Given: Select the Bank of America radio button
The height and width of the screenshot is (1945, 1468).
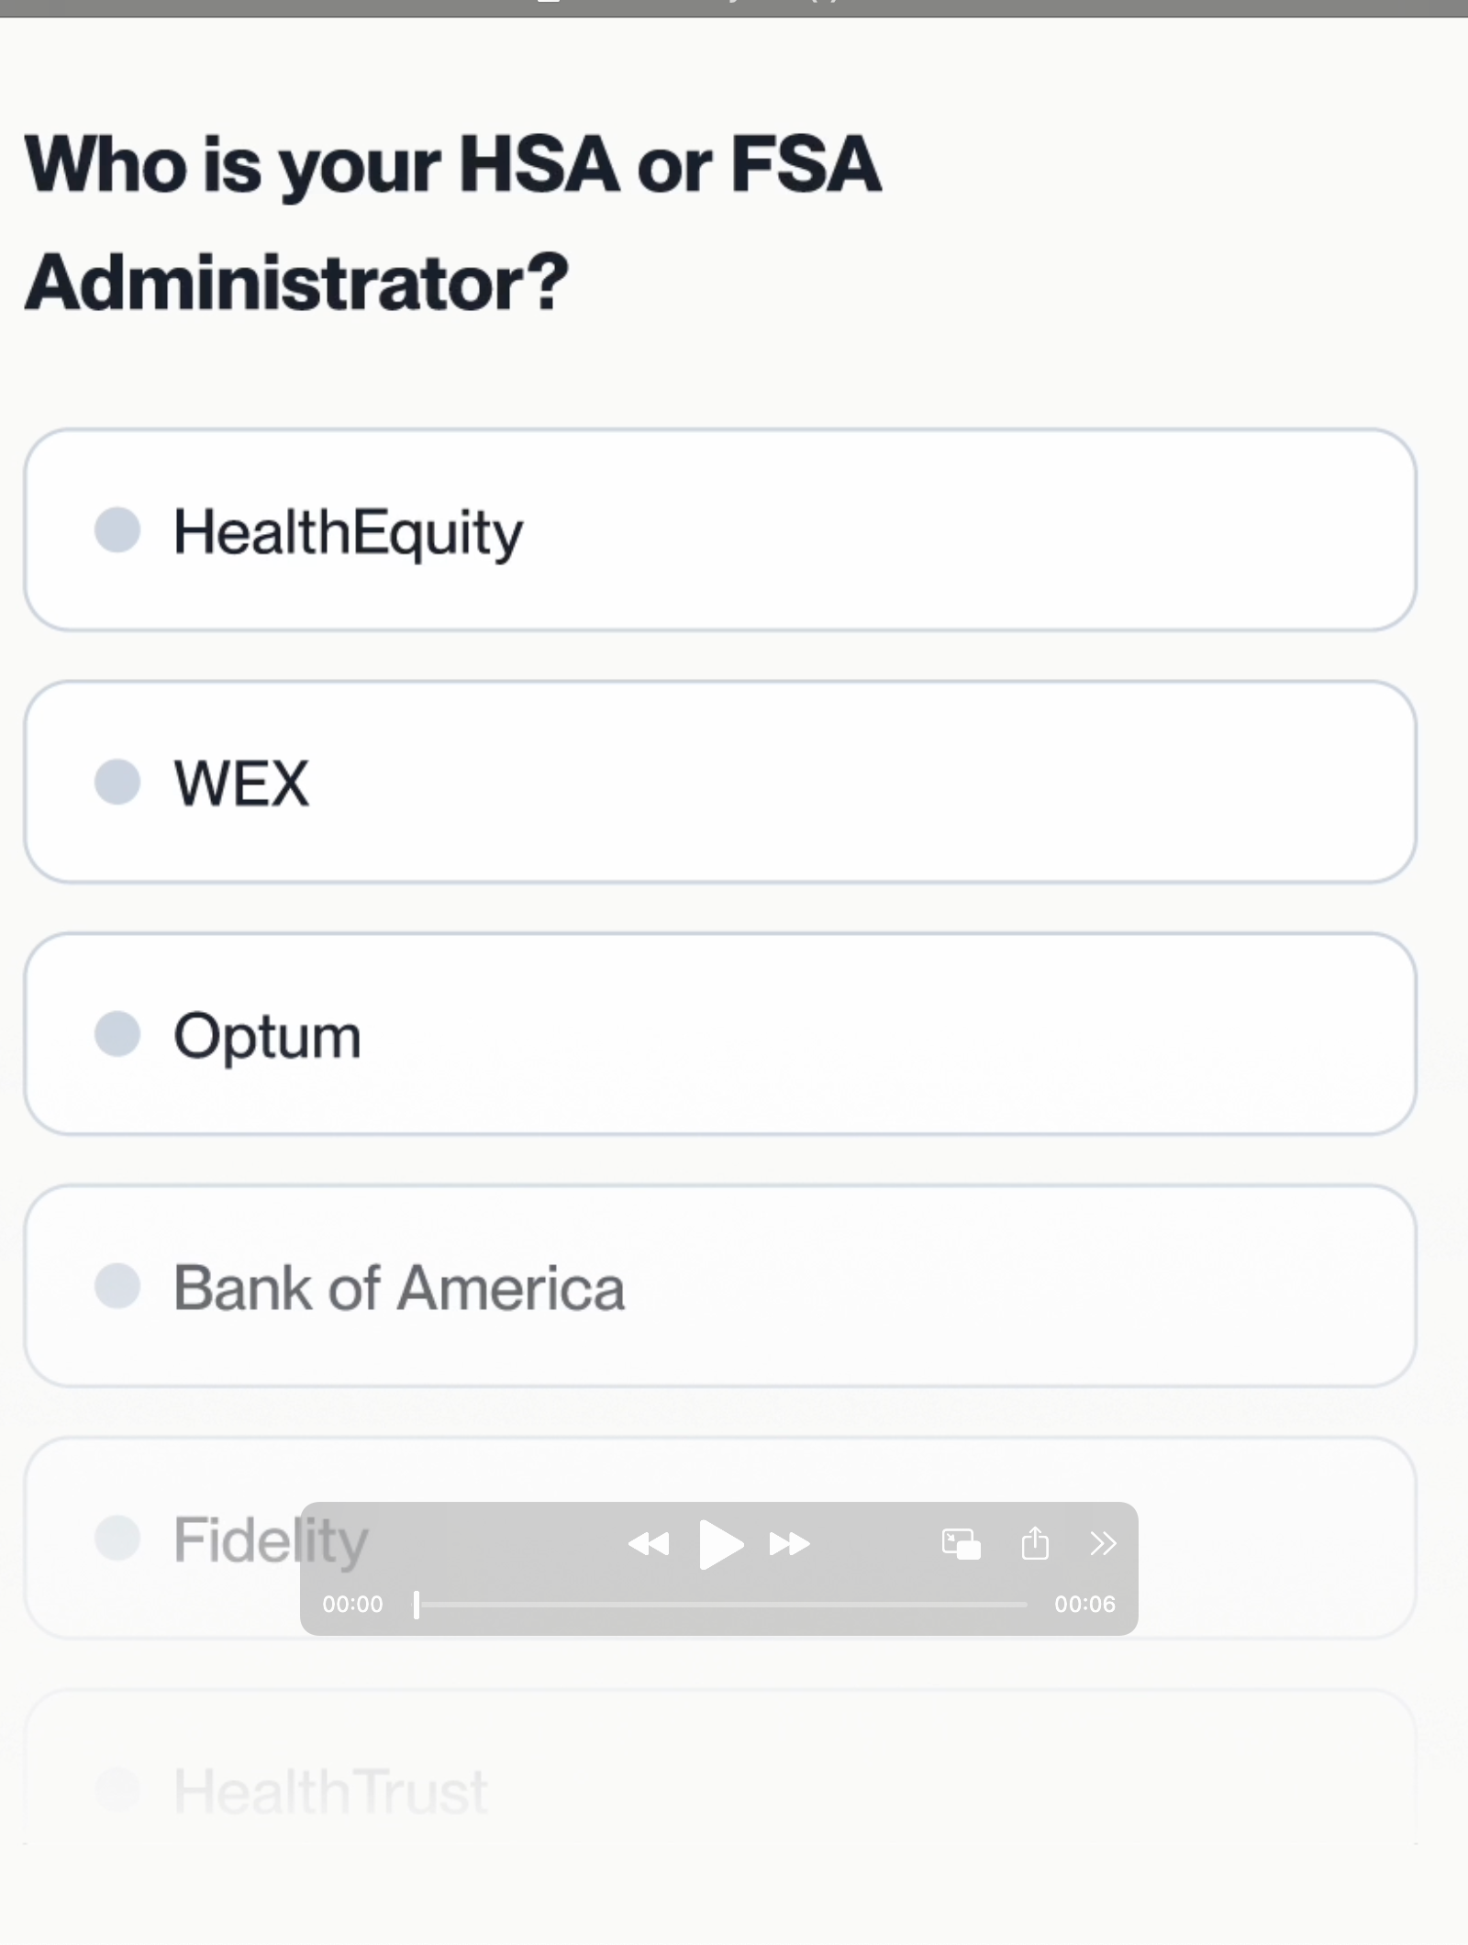Looking at the screenshot, I should pyautogui.click(x=117, y=1285).
